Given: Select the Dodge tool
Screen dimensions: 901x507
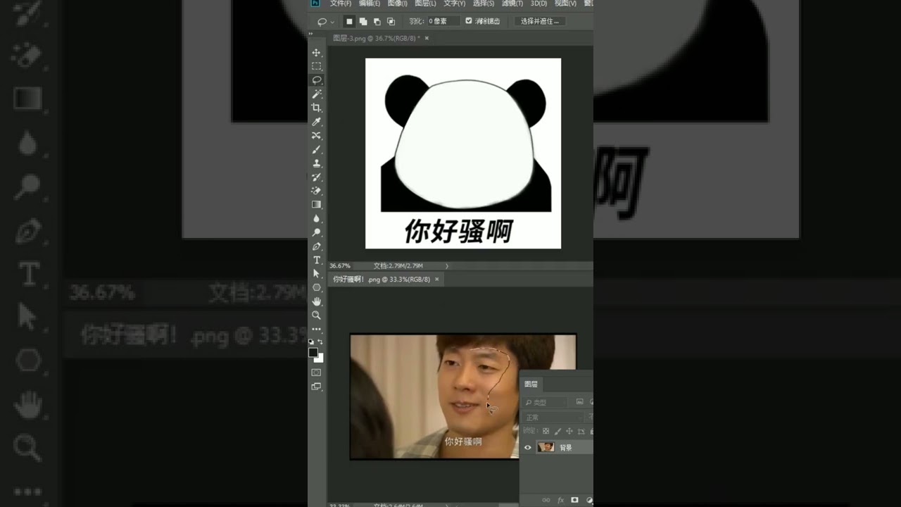Looking at the screenshot, I should pyautogui.click(x=317, y=232).
